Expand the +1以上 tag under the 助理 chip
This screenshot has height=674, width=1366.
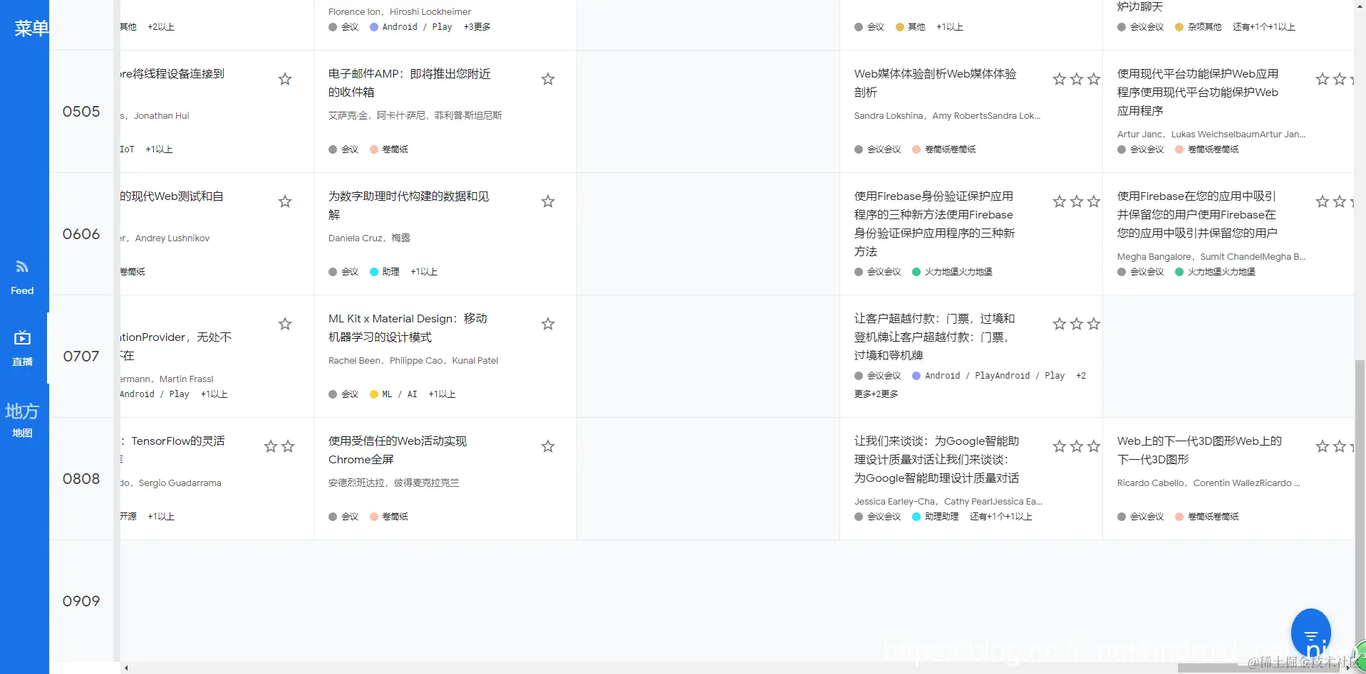(424, 272)
